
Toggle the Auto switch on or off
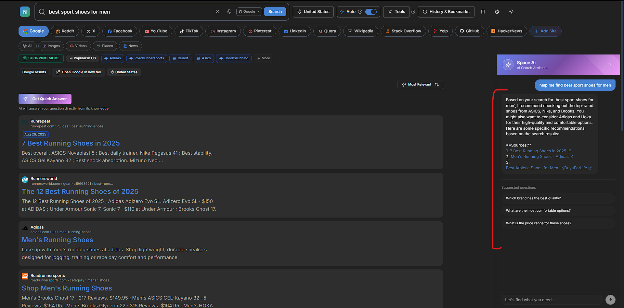(370, 12)
